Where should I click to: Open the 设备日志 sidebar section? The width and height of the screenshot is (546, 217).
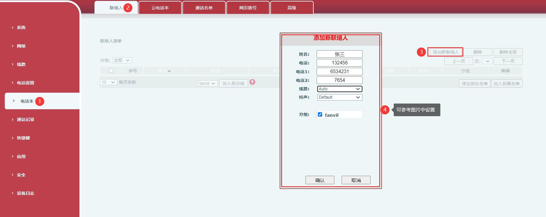[25, 193]
